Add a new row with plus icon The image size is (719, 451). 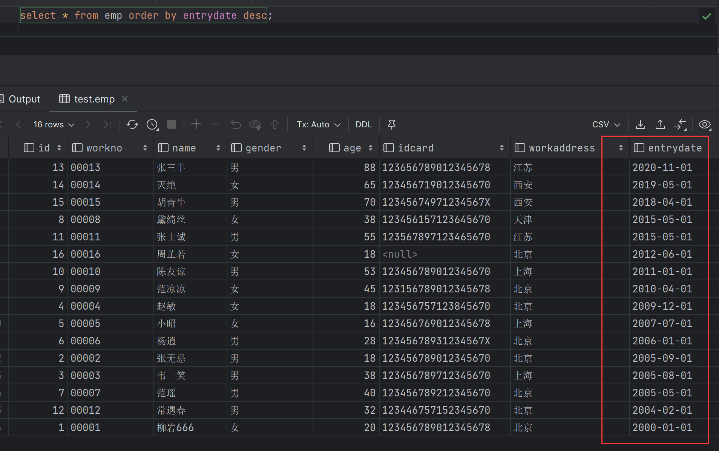(x=196, y=124)
